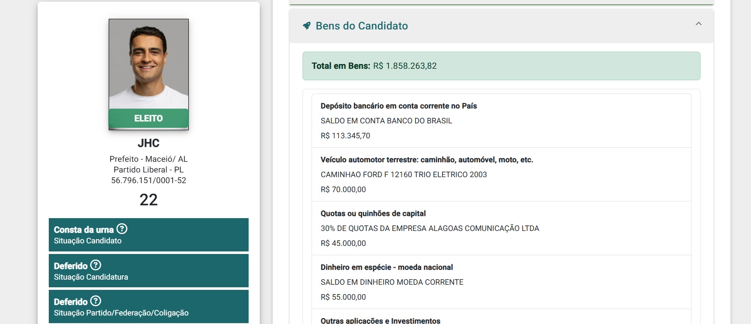Screen dimensions: 751x324
Task: Select the Deferido Situação Candidatura box
Action: [148, 271]
